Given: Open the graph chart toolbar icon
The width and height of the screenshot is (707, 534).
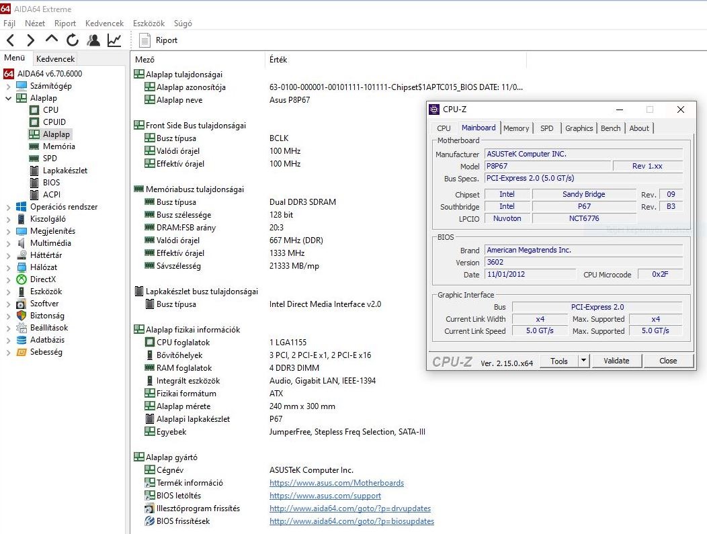Looking at the screenshot, I should (x=114, y=40).
